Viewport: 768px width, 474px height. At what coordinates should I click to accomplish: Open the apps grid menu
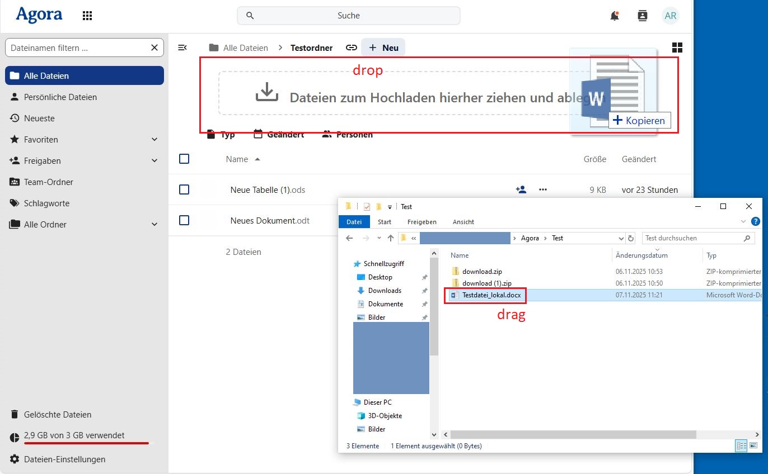pos(87,16)
